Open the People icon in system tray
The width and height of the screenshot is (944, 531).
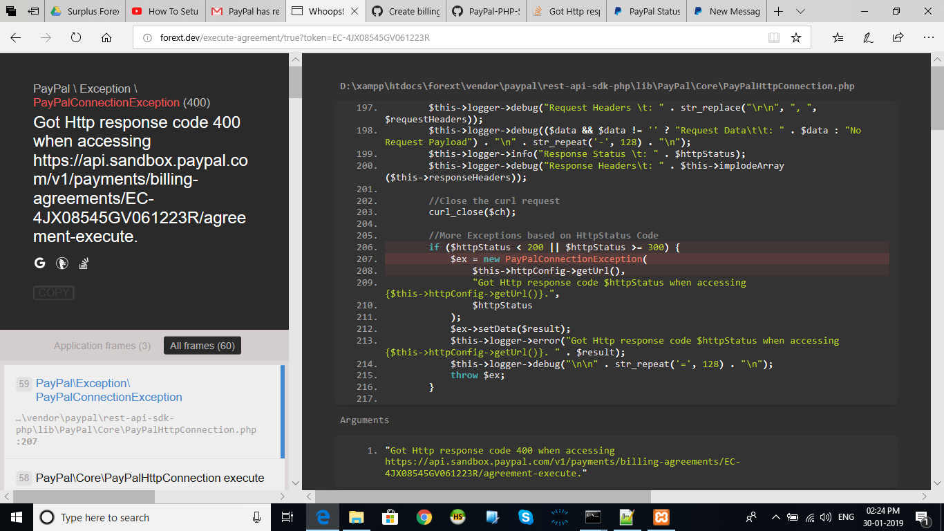tap(751, 517)
